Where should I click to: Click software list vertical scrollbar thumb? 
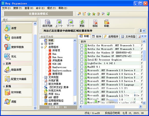click(x=144, y=55)
